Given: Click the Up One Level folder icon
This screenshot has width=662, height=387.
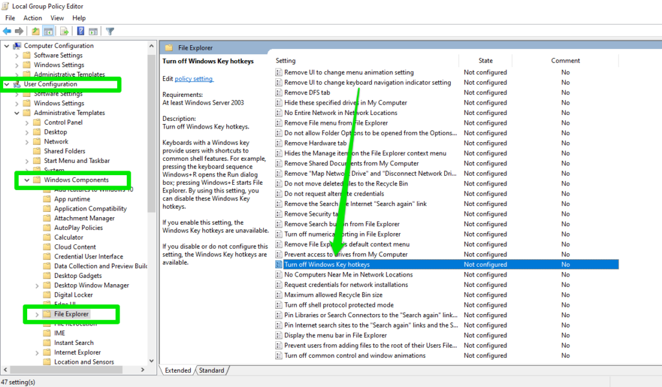Looking at the screenshot, I should click(36, 31).
